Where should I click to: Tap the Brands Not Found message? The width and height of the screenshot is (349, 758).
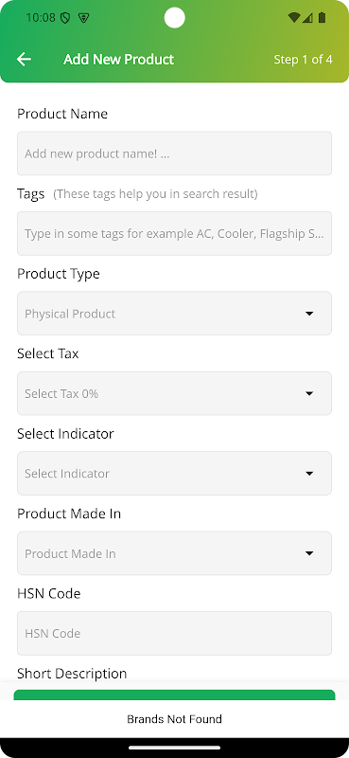pos(174,719)
